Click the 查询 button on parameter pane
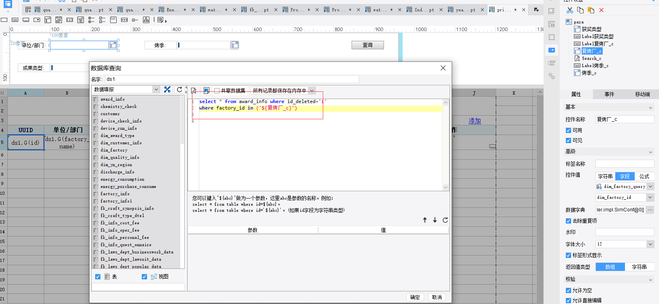 pos(367,45)
